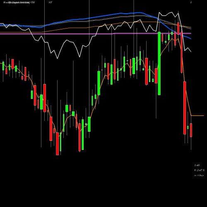Click the thick blue moving-average line

tap(96, 17)
